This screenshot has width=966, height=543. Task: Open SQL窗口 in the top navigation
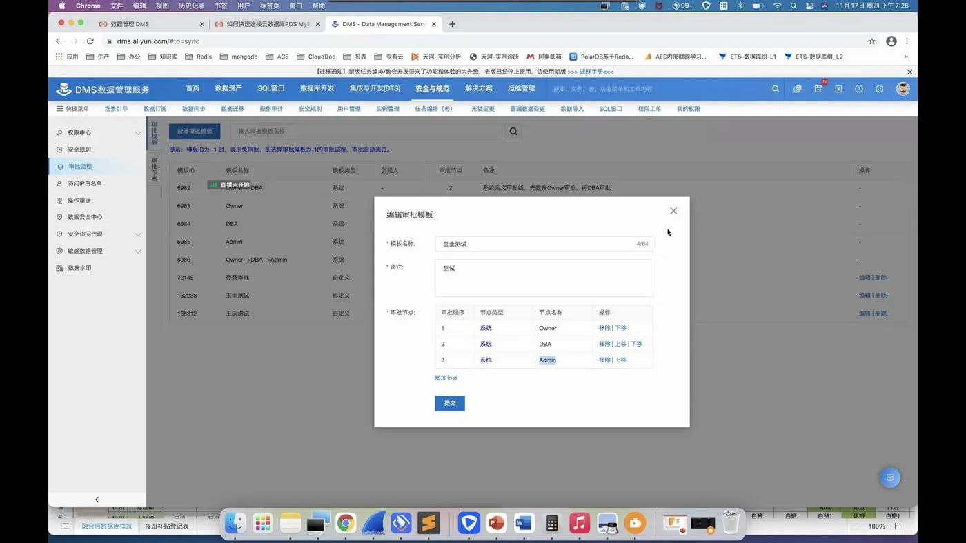271,88
